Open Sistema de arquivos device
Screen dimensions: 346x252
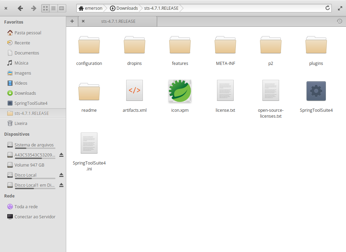(x=33, y=145)
